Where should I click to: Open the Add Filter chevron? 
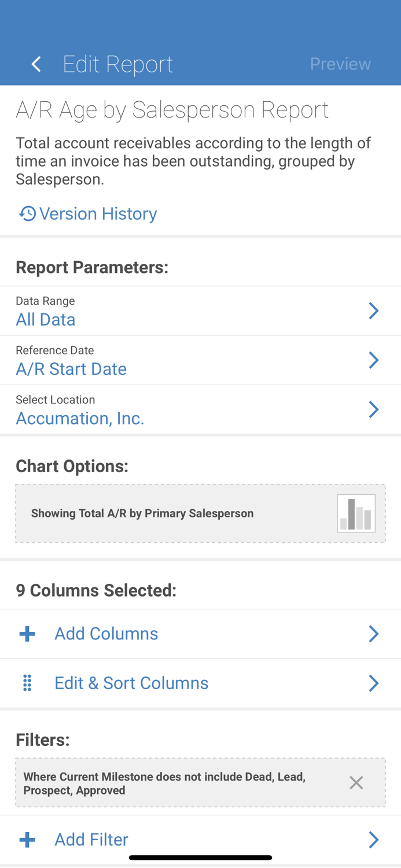374,839
